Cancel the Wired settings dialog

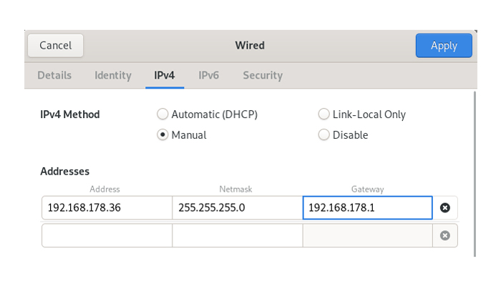[x=55, y=46]
